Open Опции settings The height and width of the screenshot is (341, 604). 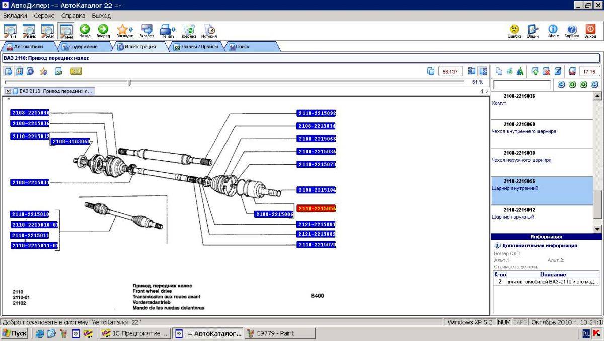533,31
